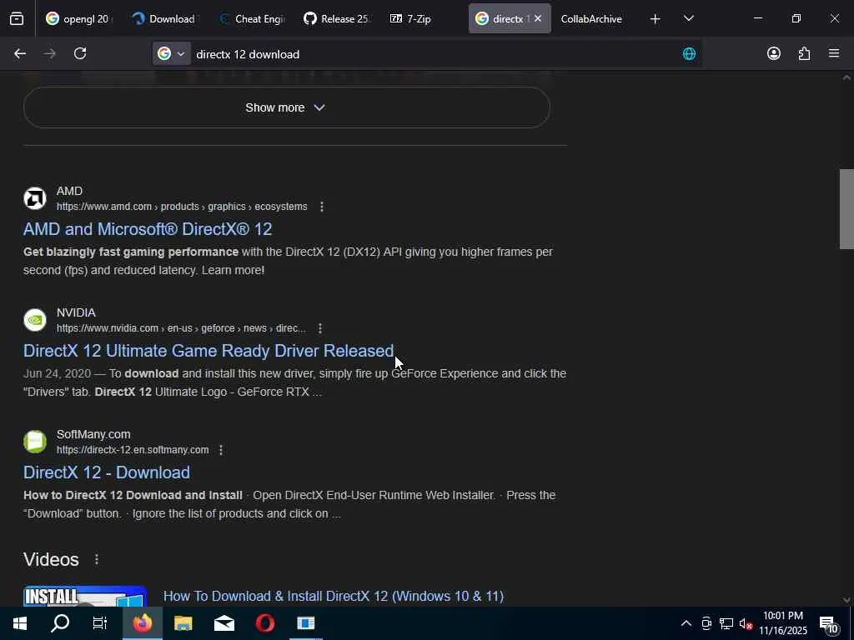This screenshot has height=640, width=854.
Task: Open AMD and Microsoft DirectX 12 link
Action: pos(148,229)
